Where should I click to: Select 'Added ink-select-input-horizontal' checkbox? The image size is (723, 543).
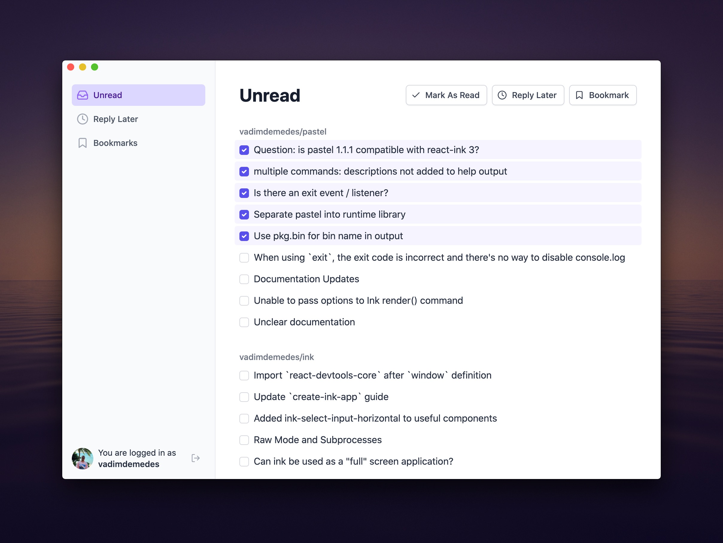click(244, 419)
